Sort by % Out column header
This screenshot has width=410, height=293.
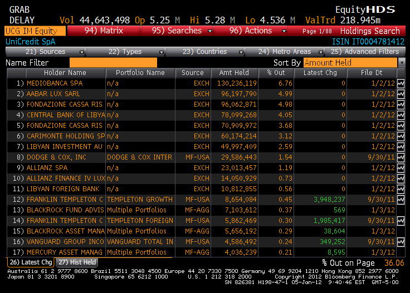point(276,73)
